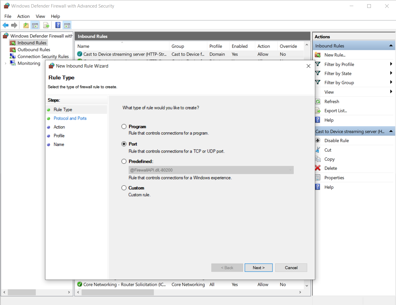Click rules list scroll down arrow
The height and width of the screenshot is (305, 396).
coord(307,286)
